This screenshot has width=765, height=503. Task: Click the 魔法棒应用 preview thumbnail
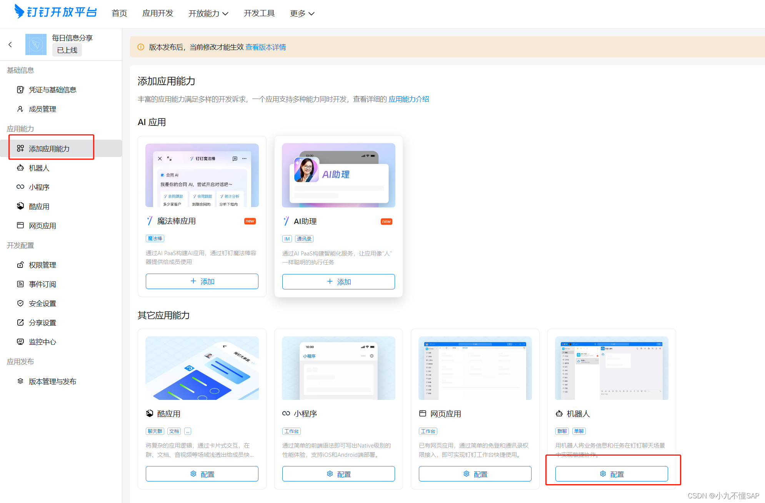(x=202, y=175)
